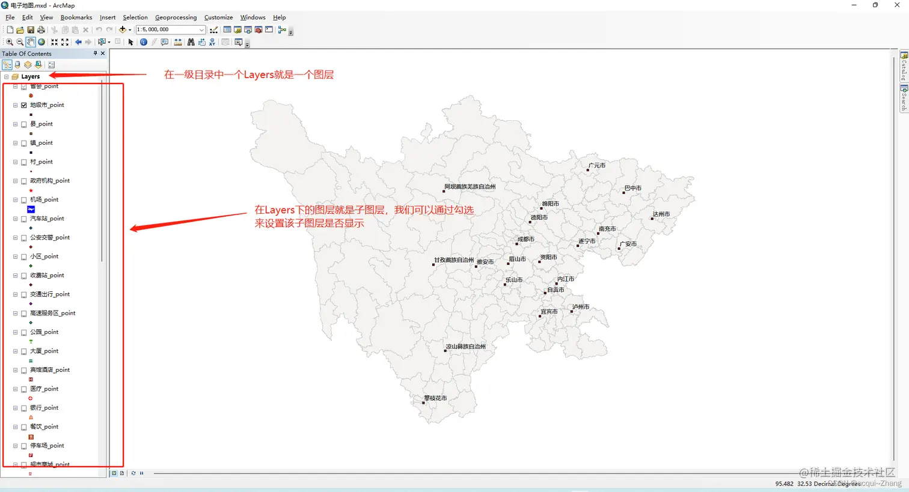
Task: Enable the 银行_point layer checkbox
Action: [24, 408]
